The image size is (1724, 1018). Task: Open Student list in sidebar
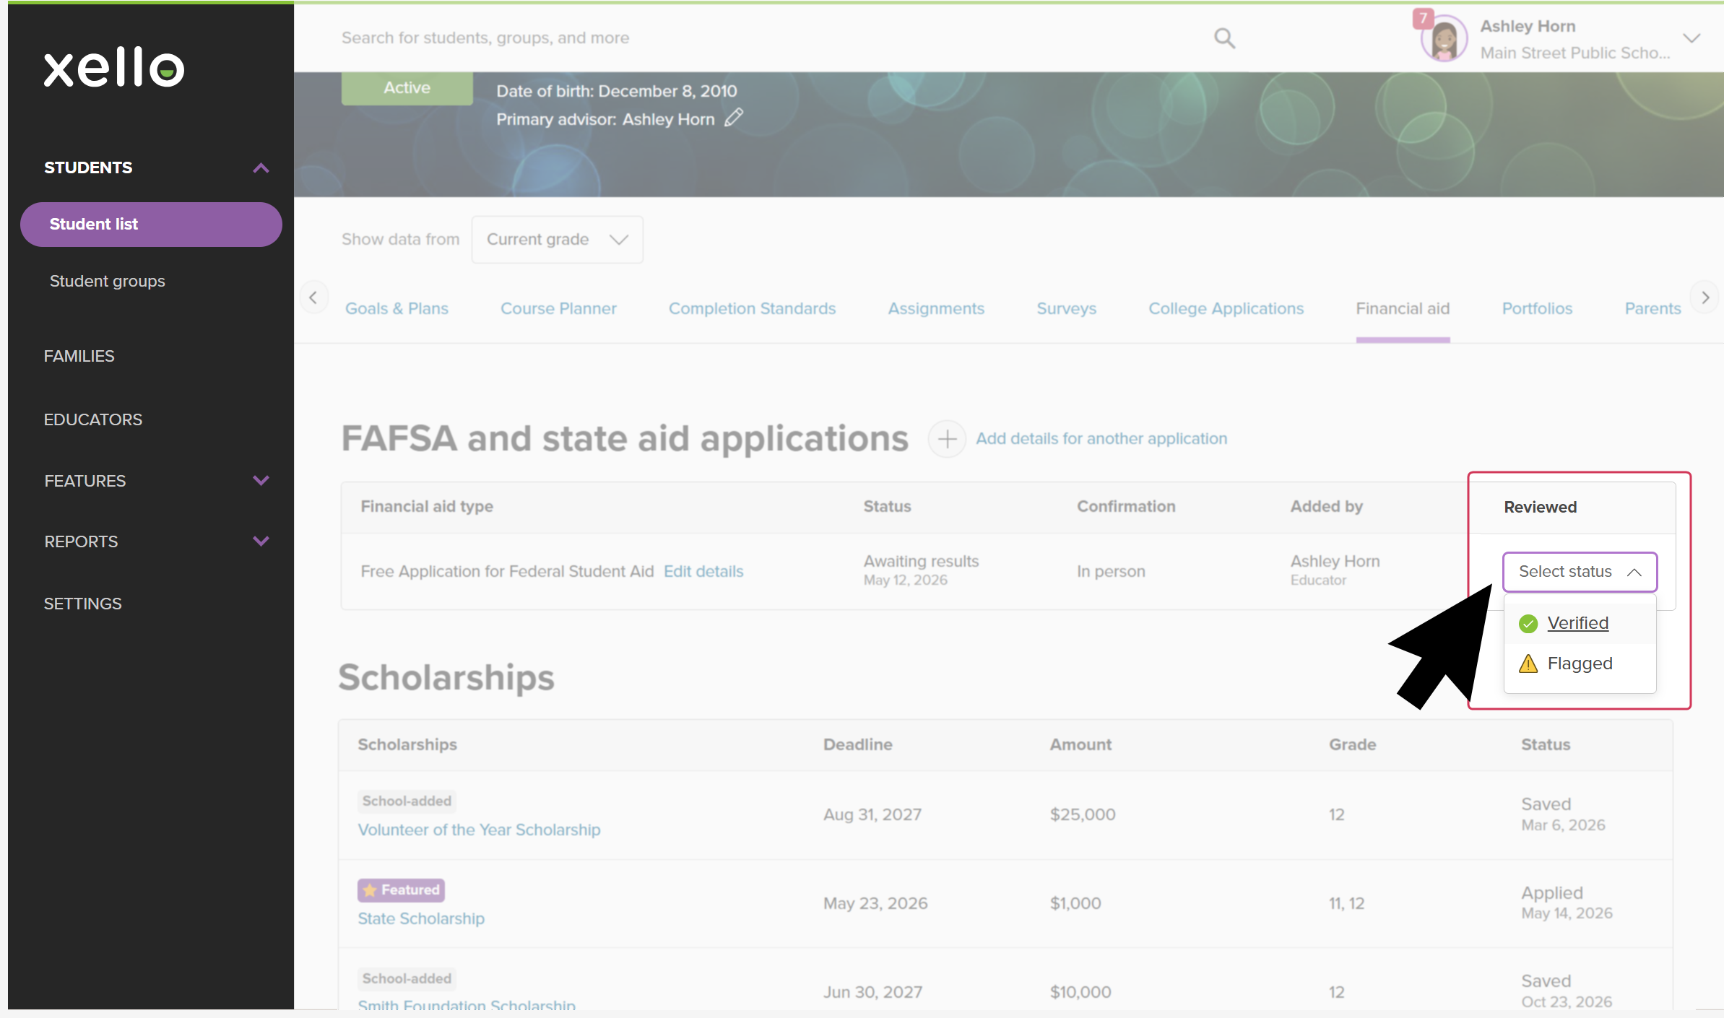[x=151, y=225]
